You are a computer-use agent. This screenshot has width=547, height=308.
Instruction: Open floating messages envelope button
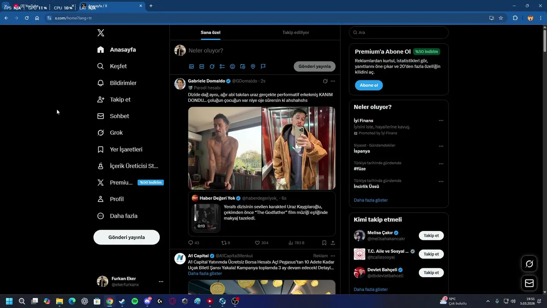point(529,283)
